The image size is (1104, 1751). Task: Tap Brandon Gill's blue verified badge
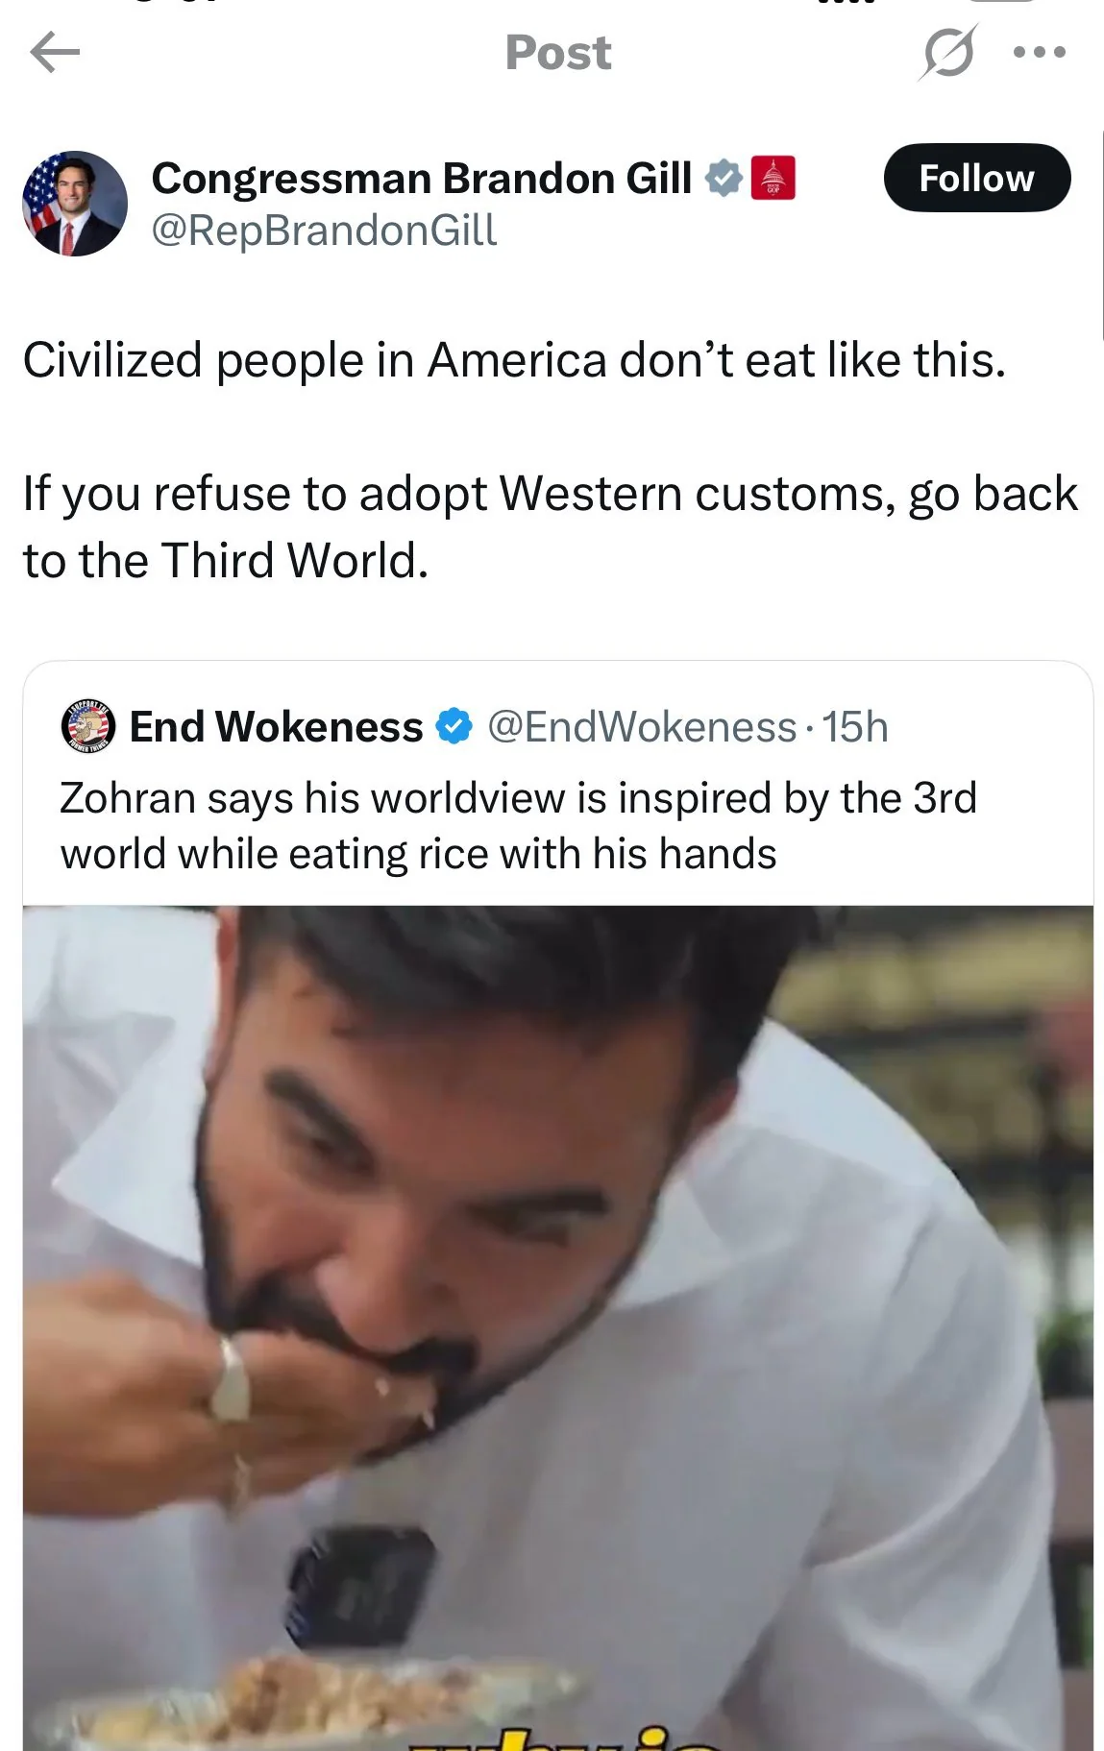click(x=724, y=179)
